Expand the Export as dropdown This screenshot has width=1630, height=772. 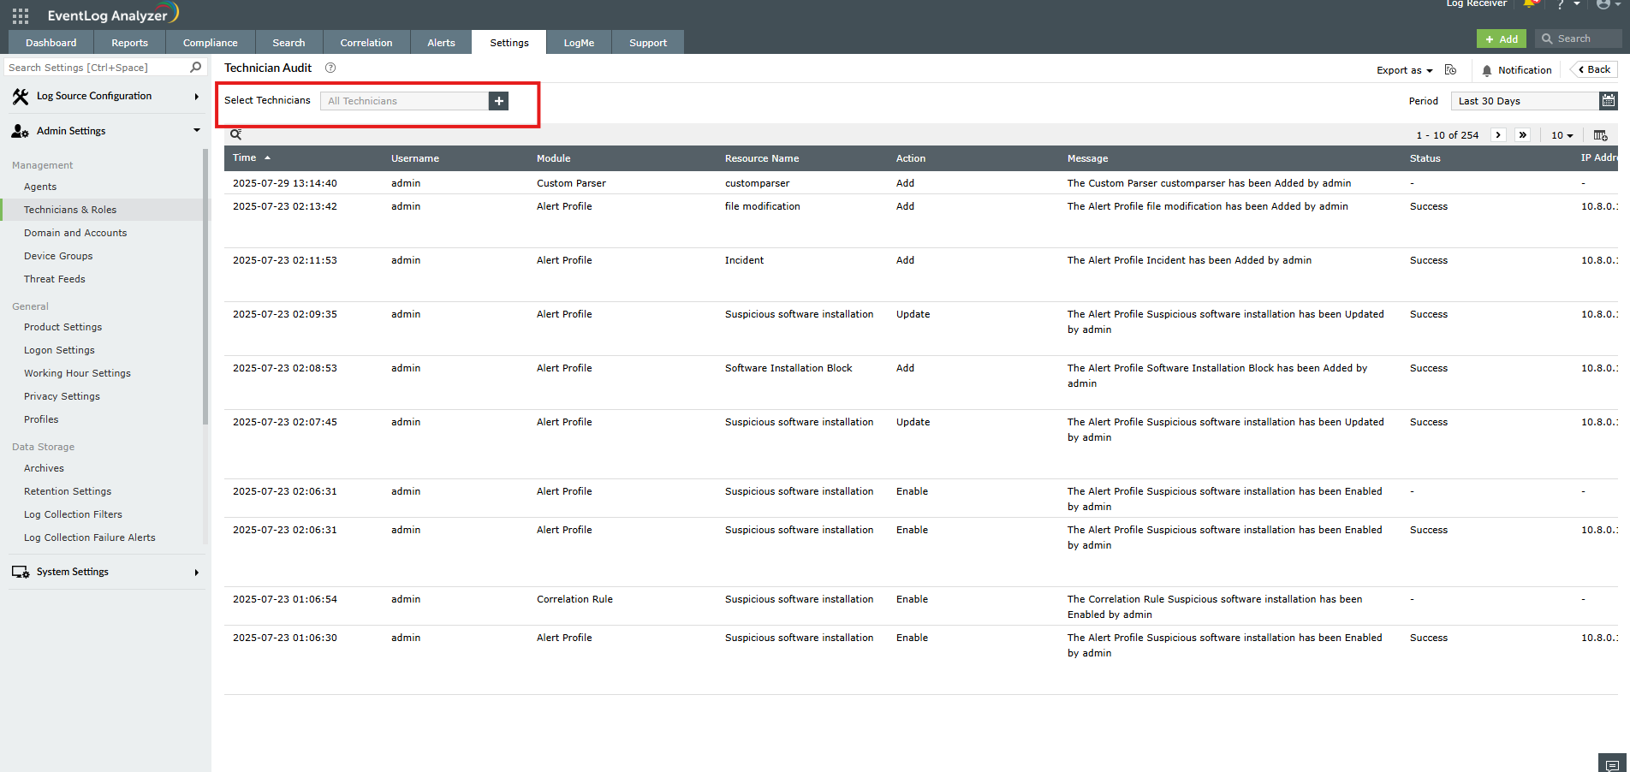click(x=1404, y=70)
